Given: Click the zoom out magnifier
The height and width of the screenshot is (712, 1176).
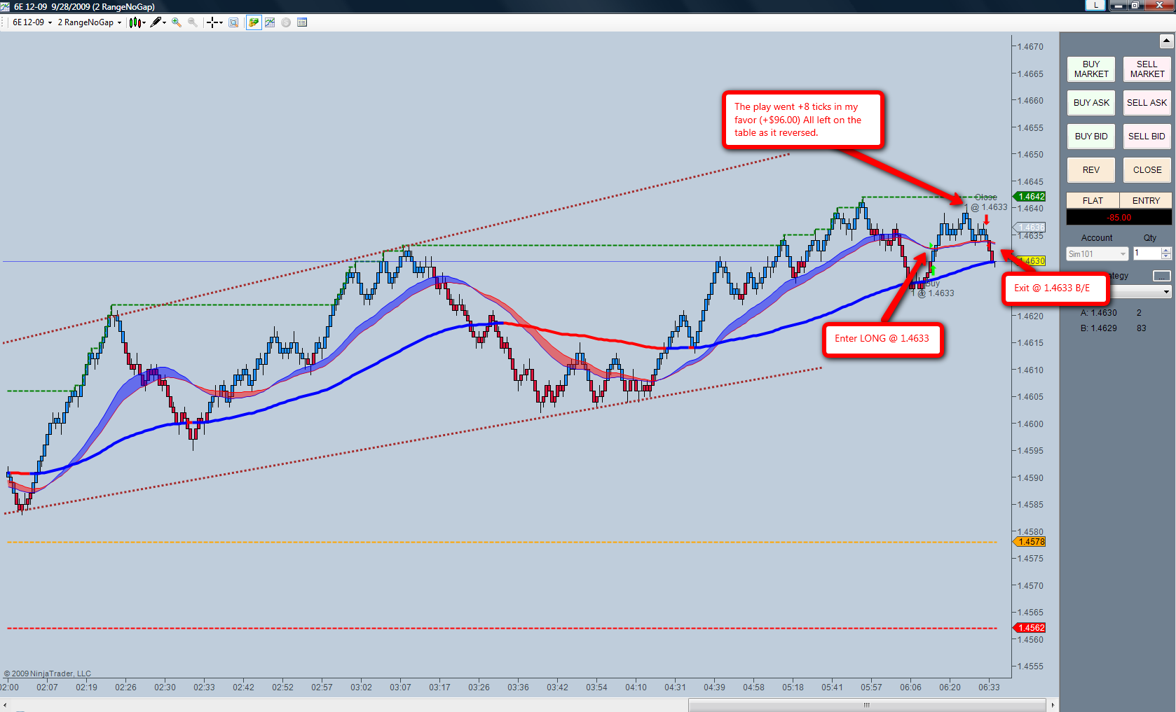Looking at the screenshot, I should 192,22.
